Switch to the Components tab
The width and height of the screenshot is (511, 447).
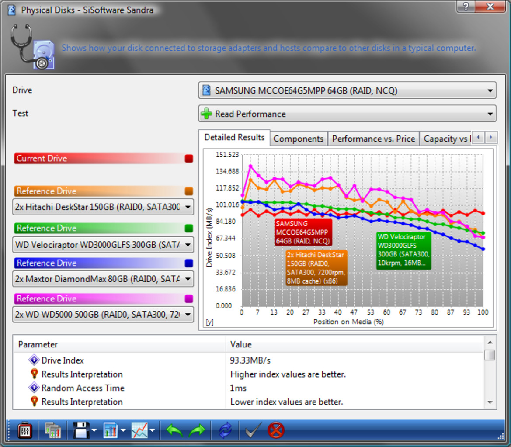[298, 139]
